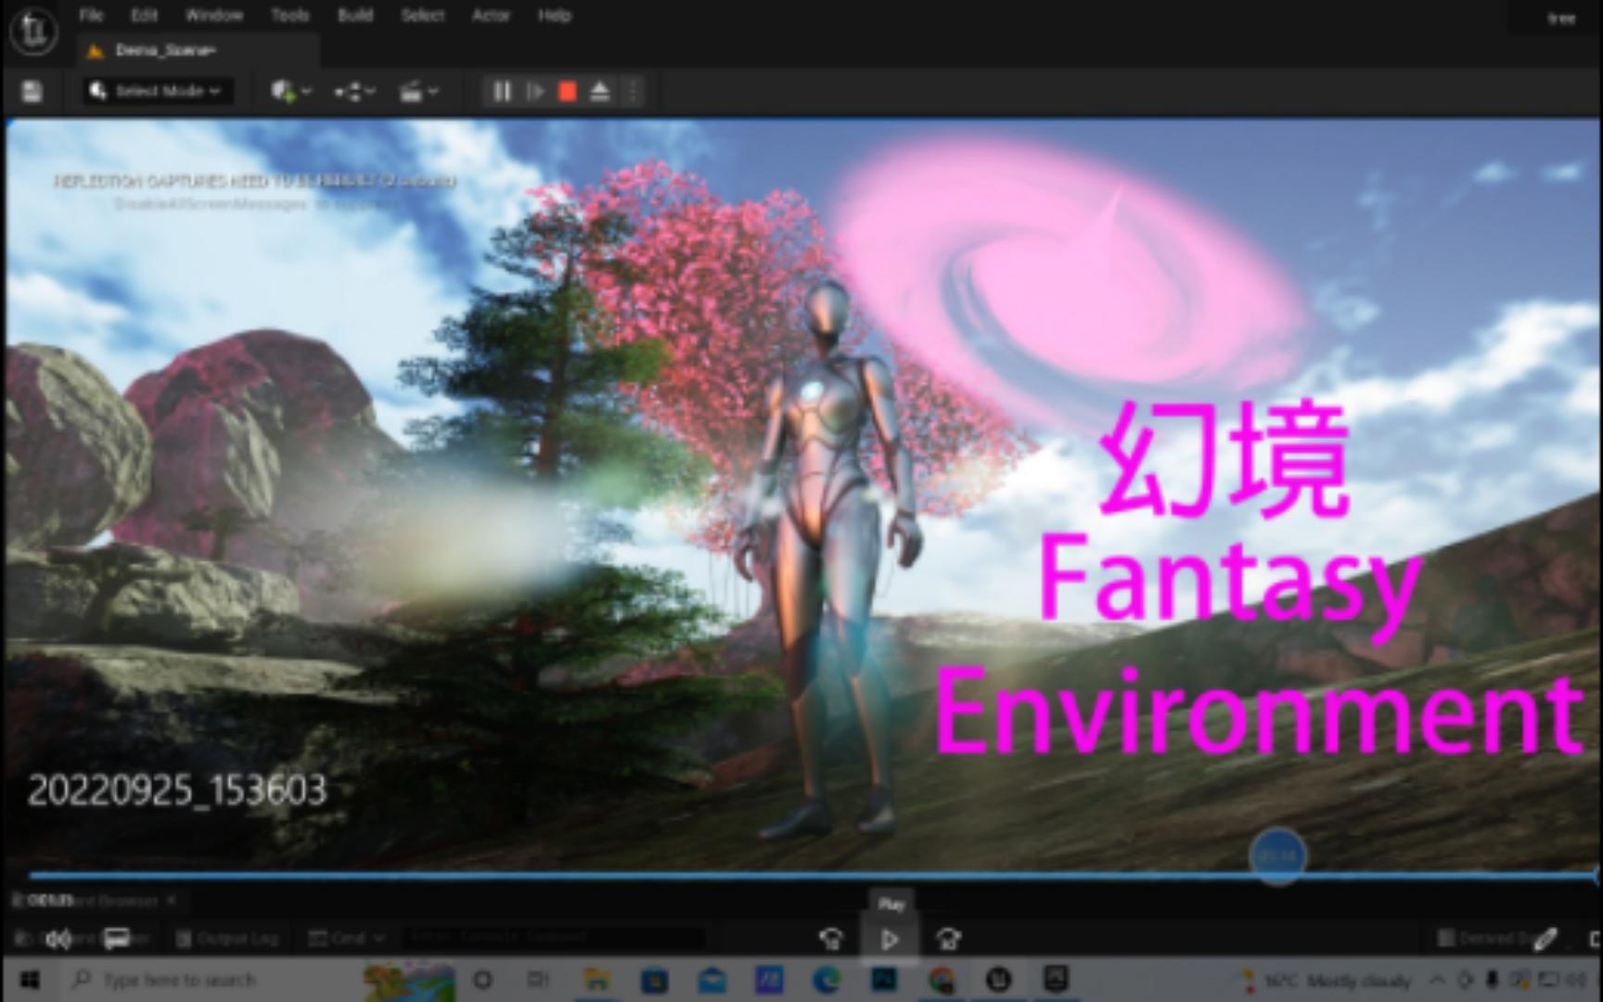Open the Mail app from taskbar
The height and width of the screenshot is (1002, 1603).
point(712,980)
